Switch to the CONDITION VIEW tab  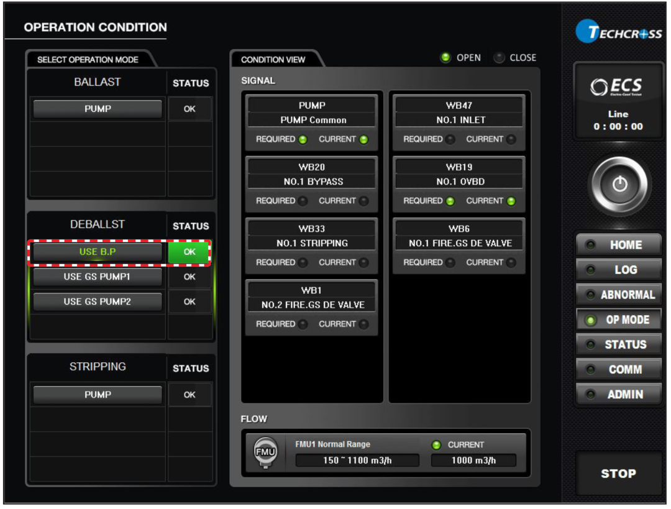pos(273,60)
